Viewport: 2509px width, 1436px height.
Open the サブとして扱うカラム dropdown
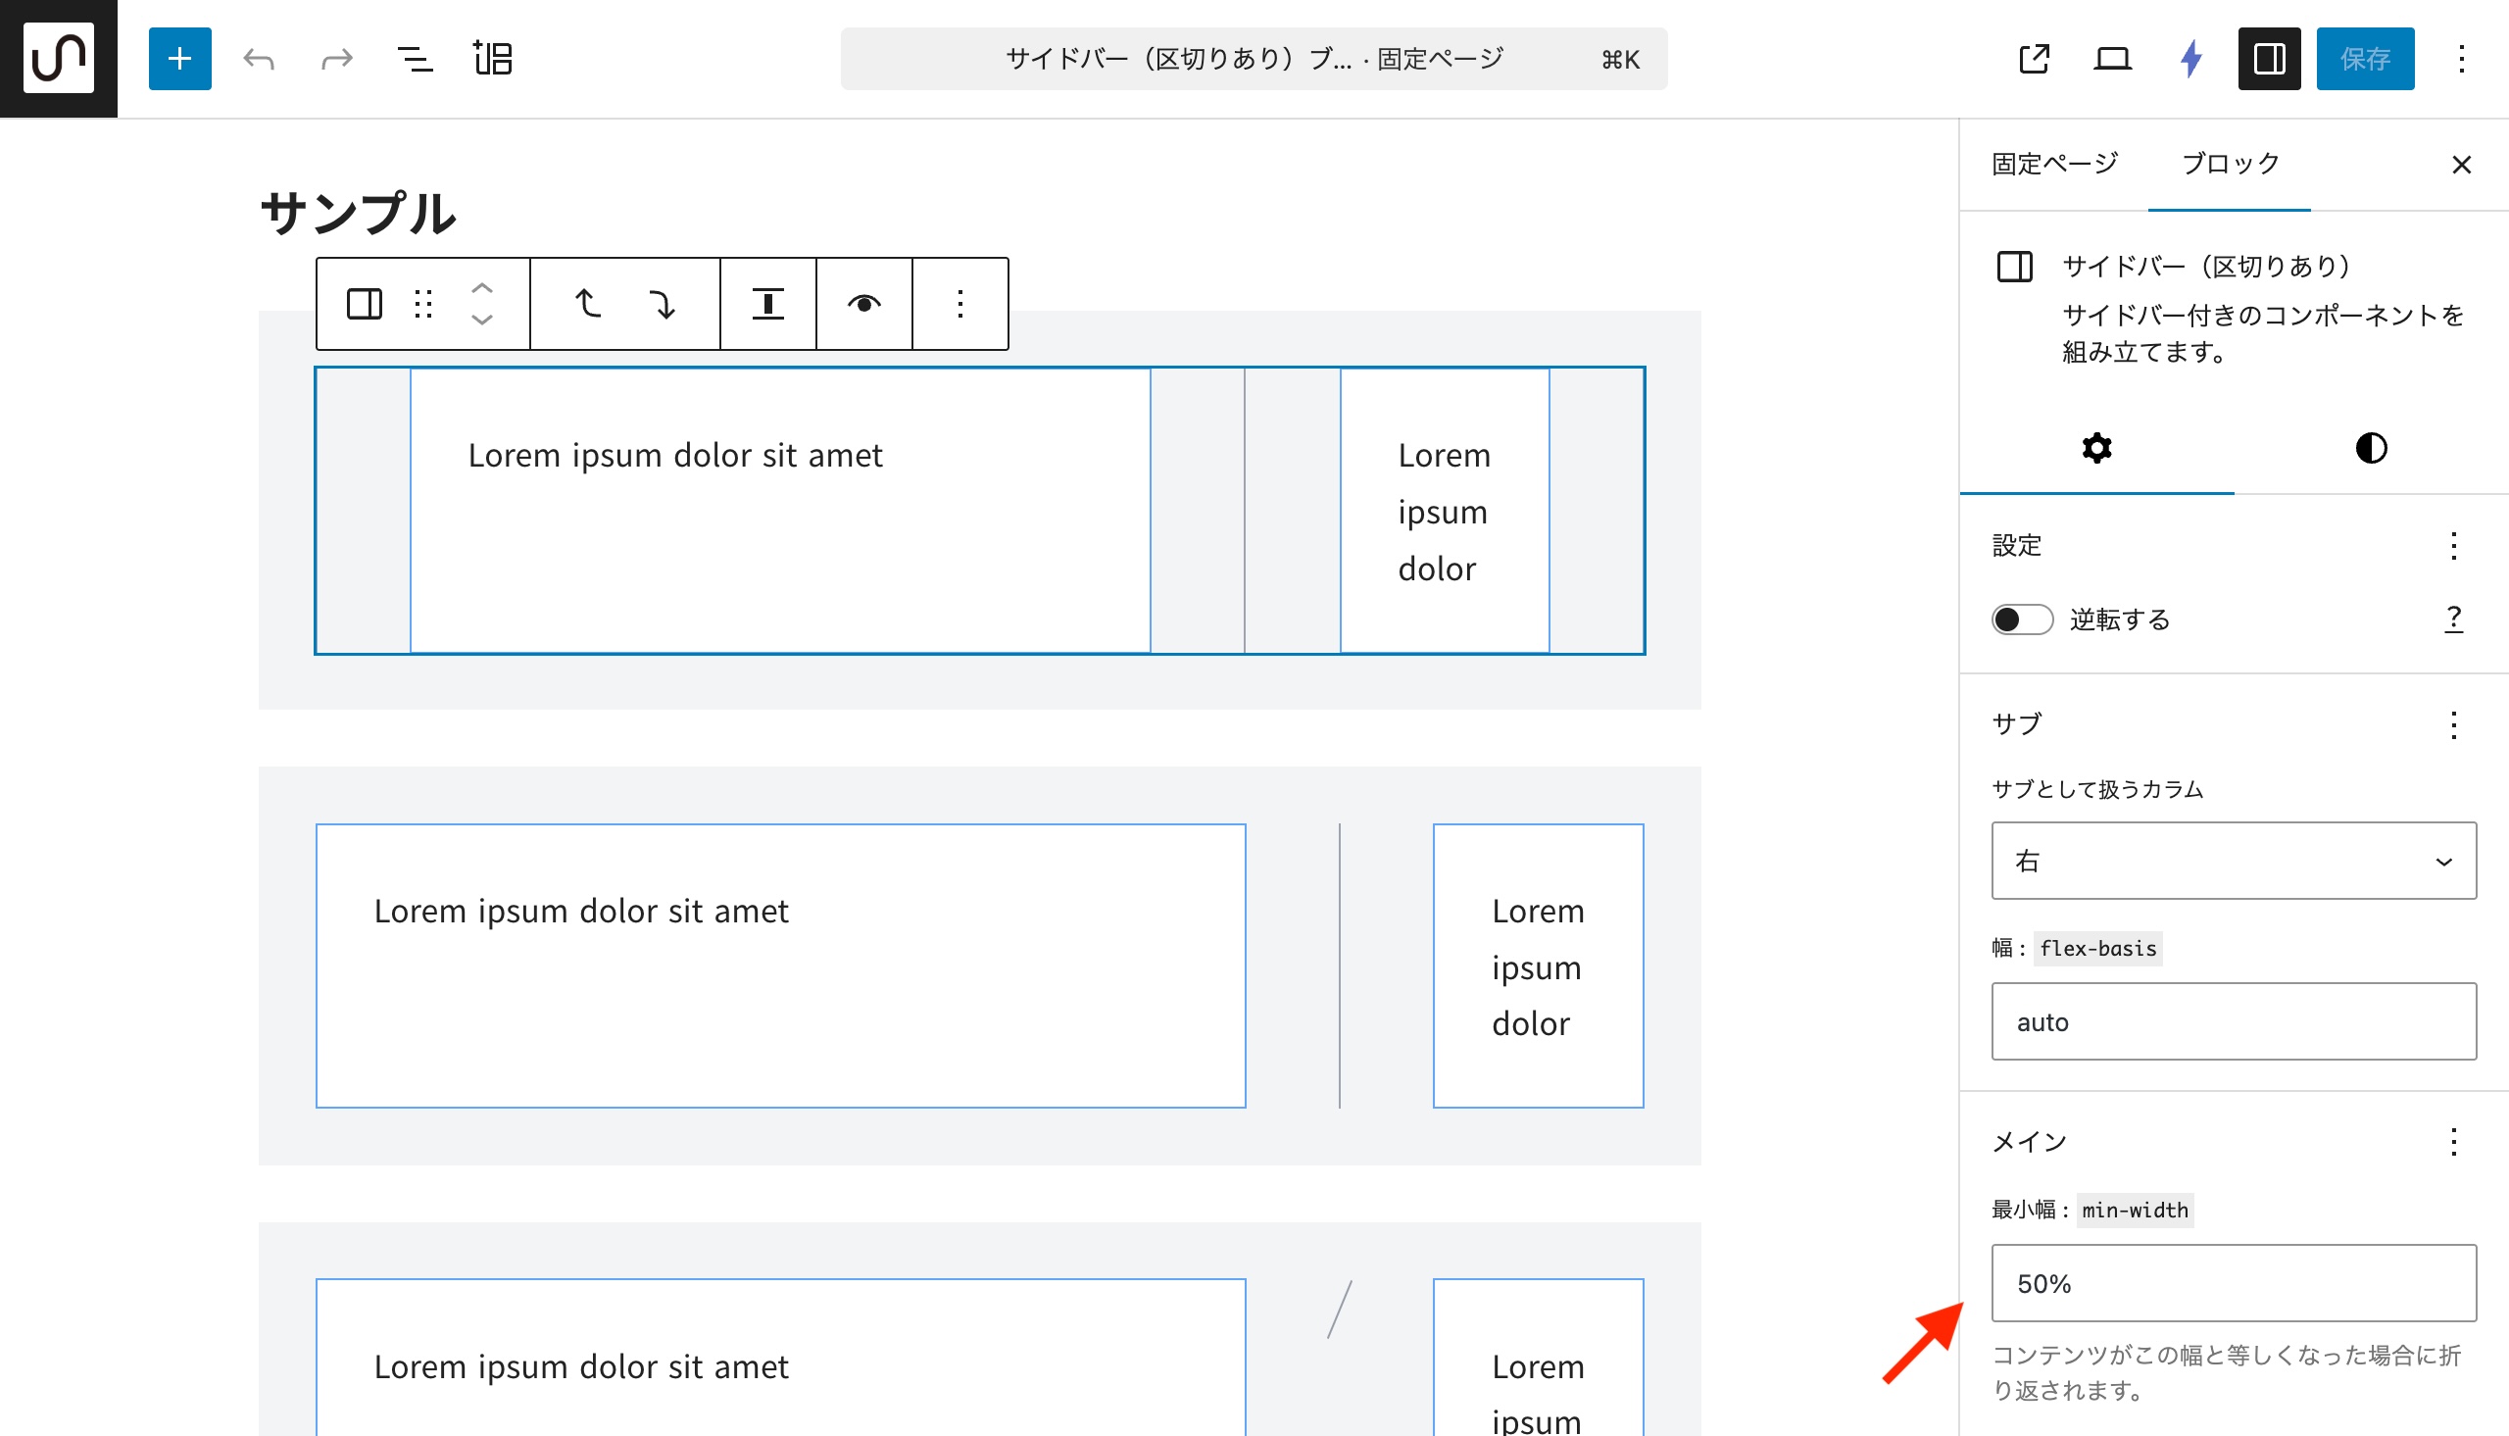click(x=2233, y=861)
